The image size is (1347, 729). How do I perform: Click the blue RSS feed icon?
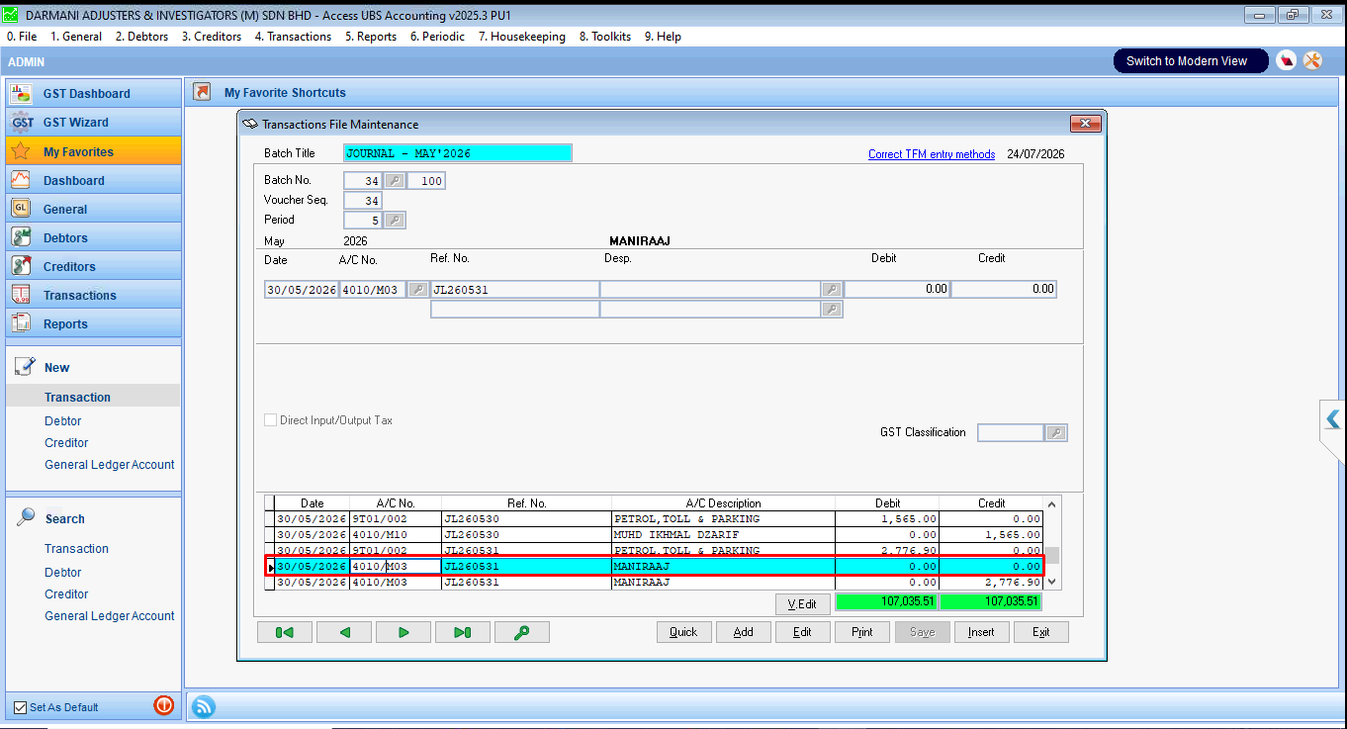[x=204, y=706]
